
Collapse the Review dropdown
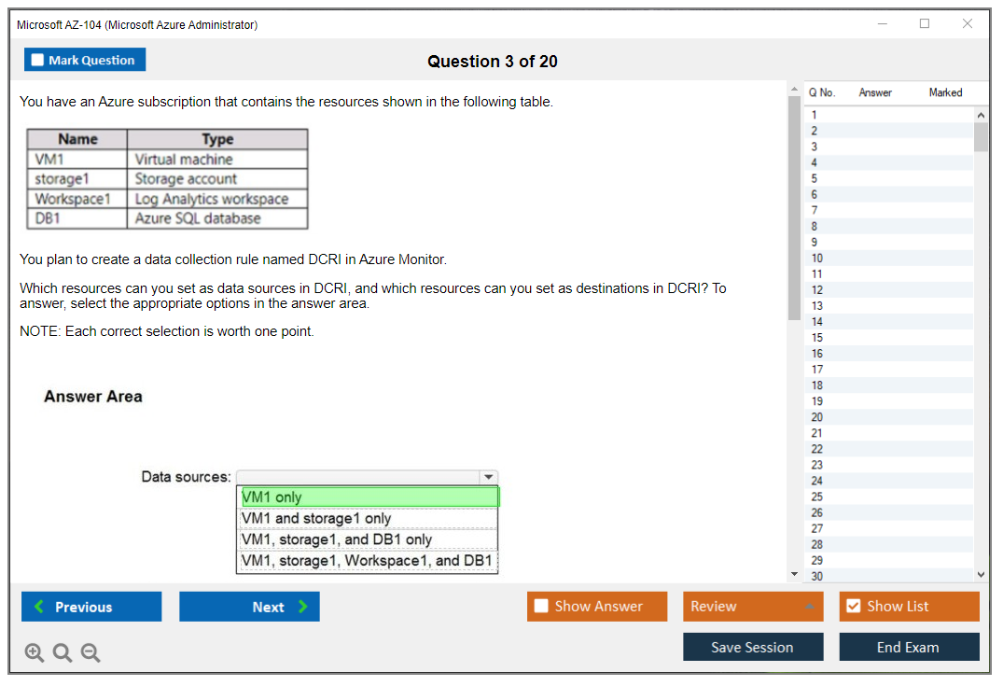point(808,606)
